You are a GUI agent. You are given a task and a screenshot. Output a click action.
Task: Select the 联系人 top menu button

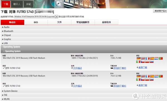[x=17, y=4]
